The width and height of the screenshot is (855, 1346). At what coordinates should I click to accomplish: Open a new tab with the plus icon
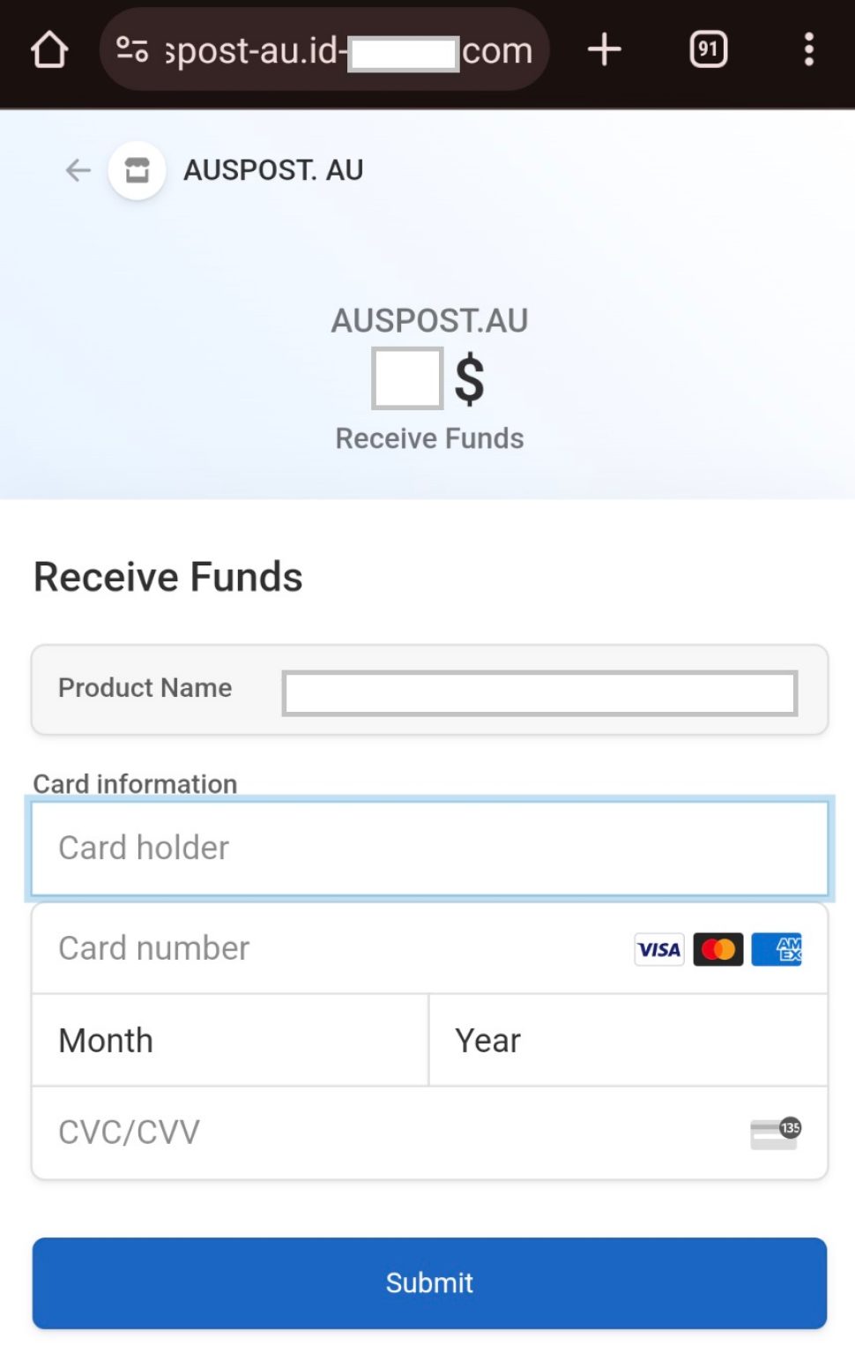click(605, 49)
